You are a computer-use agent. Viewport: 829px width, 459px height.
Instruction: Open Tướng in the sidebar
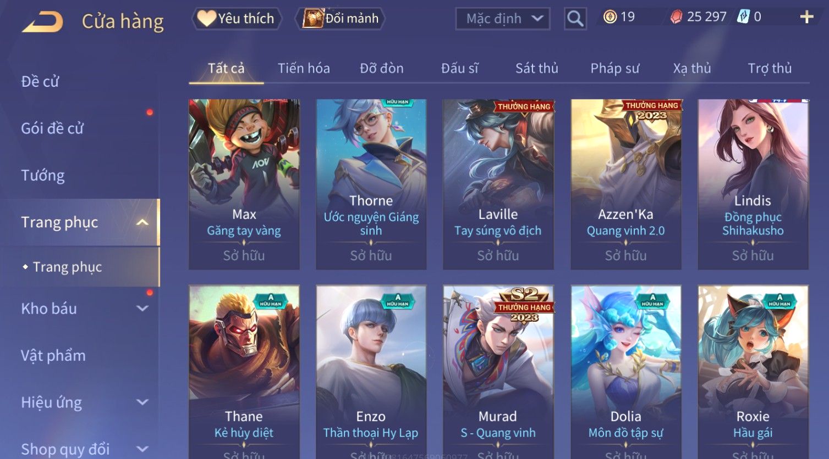[x=43, y=176]
